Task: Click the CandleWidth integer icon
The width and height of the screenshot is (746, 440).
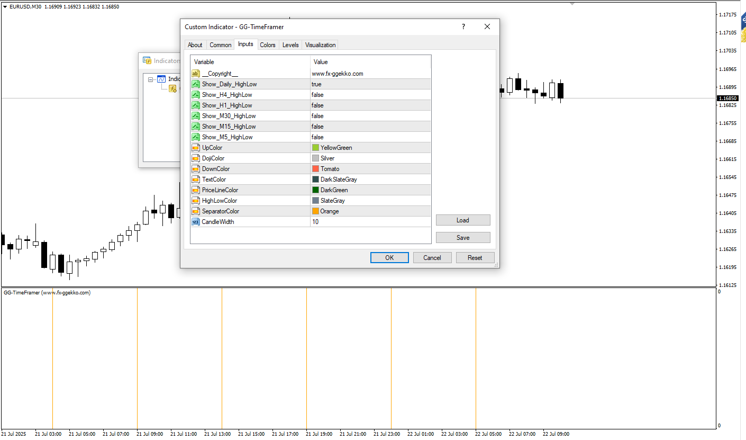Action: click(x=196, y=222)
